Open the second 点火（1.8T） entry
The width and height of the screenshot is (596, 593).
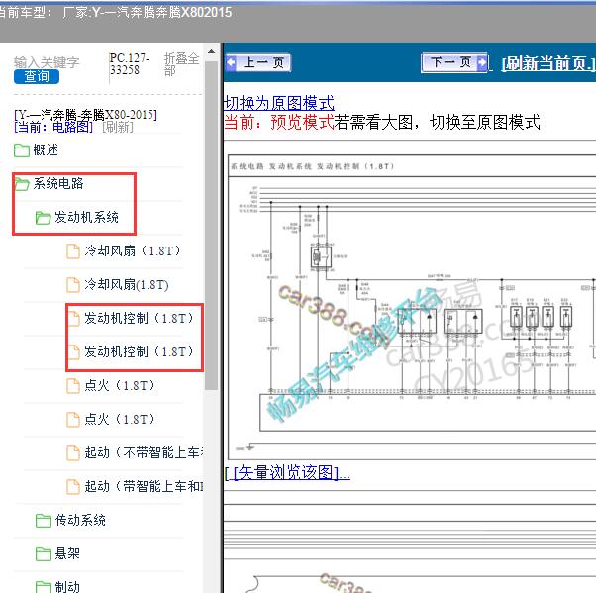[x=120, y=419]
